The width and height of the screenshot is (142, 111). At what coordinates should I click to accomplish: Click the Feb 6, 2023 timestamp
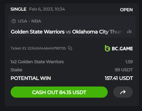pyautogui.click(x=47, y=9)
